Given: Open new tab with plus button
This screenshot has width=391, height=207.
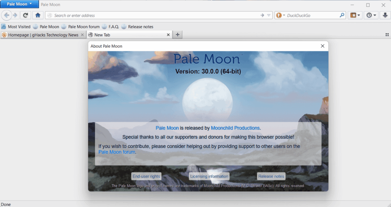Looking at the screenshot, I should click(x=178, y=35).
